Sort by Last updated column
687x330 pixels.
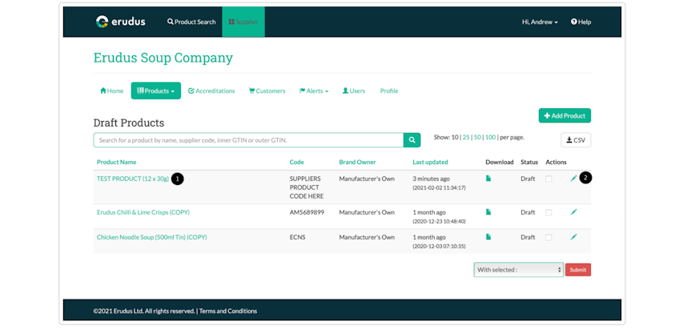click(x=430, y=162)
